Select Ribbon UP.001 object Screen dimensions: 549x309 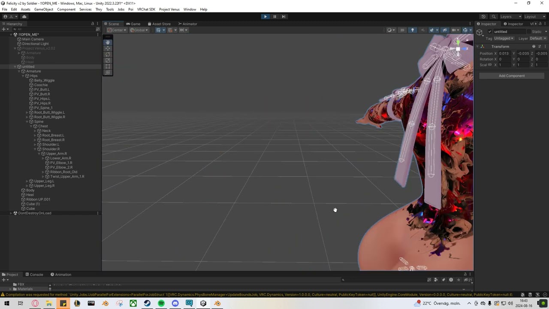(x=38, y=199)
